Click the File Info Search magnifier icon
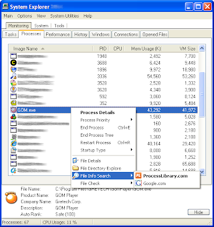 [76, 176]
